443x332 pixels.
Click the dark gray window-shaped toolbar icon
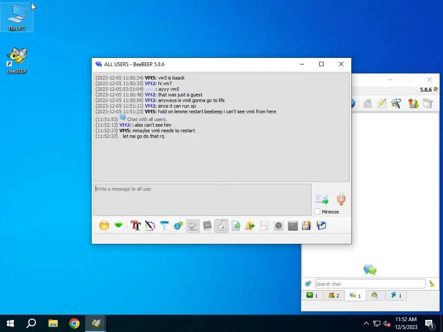tap(293, 226)
